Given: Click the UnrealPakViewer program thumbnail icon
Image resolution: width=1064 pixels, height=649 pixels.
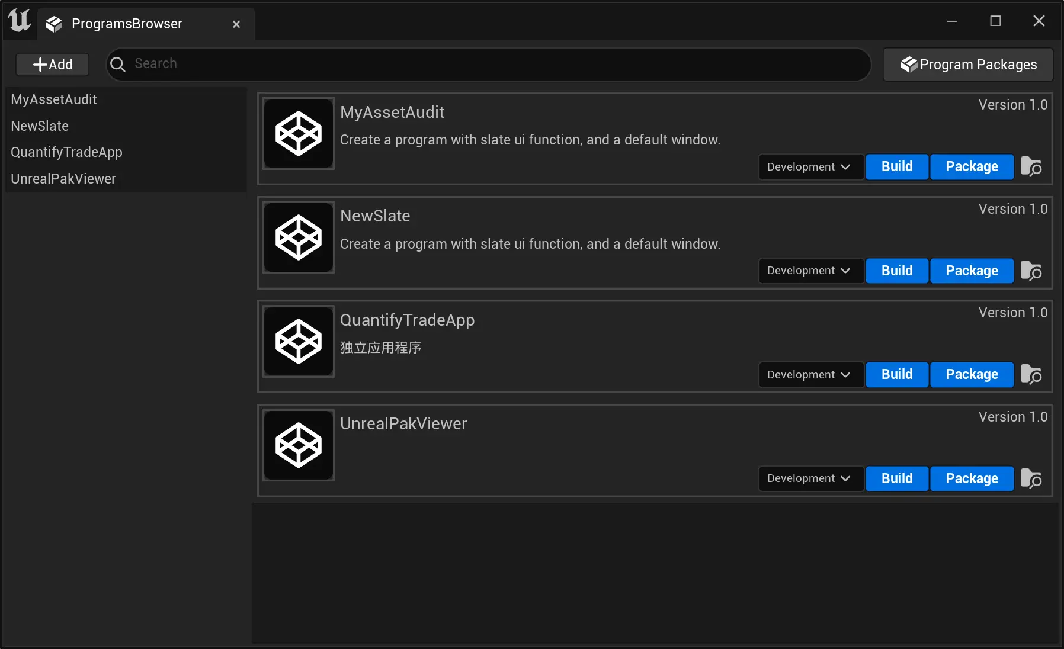Looking at the screenshot, I should (299, 445).
